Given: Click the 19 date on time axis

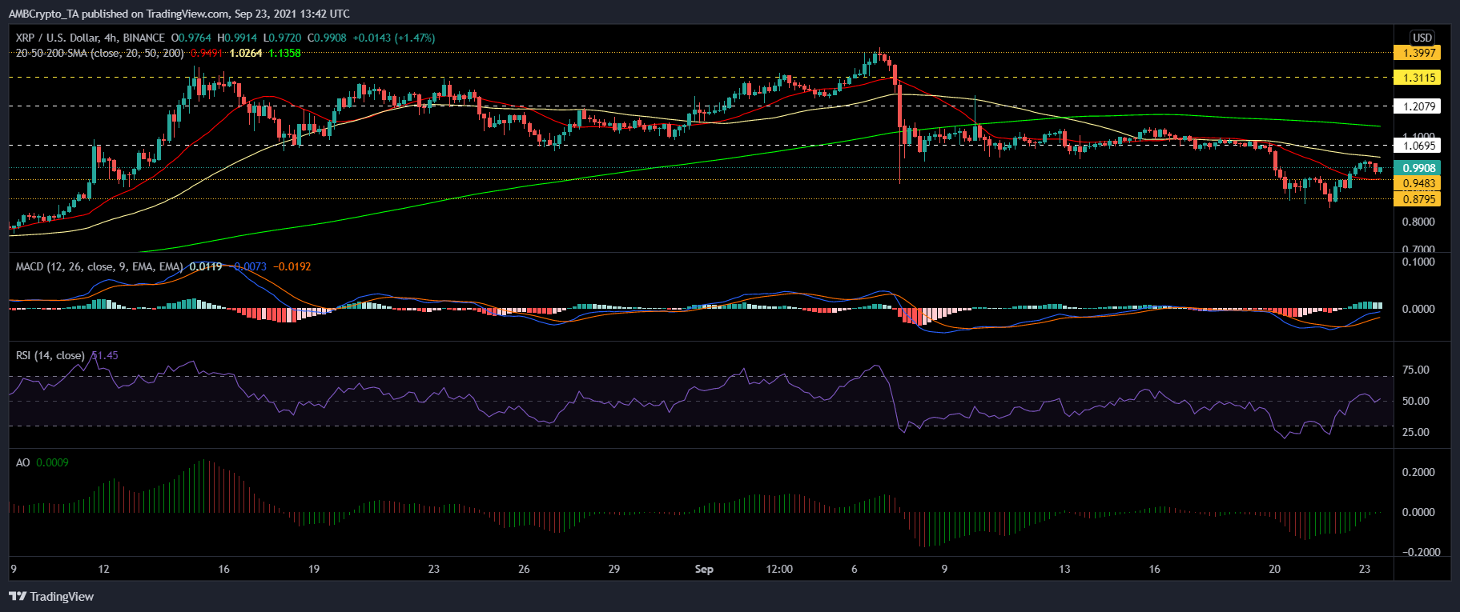Looking at the screenshot, I should tap(314, 569).
